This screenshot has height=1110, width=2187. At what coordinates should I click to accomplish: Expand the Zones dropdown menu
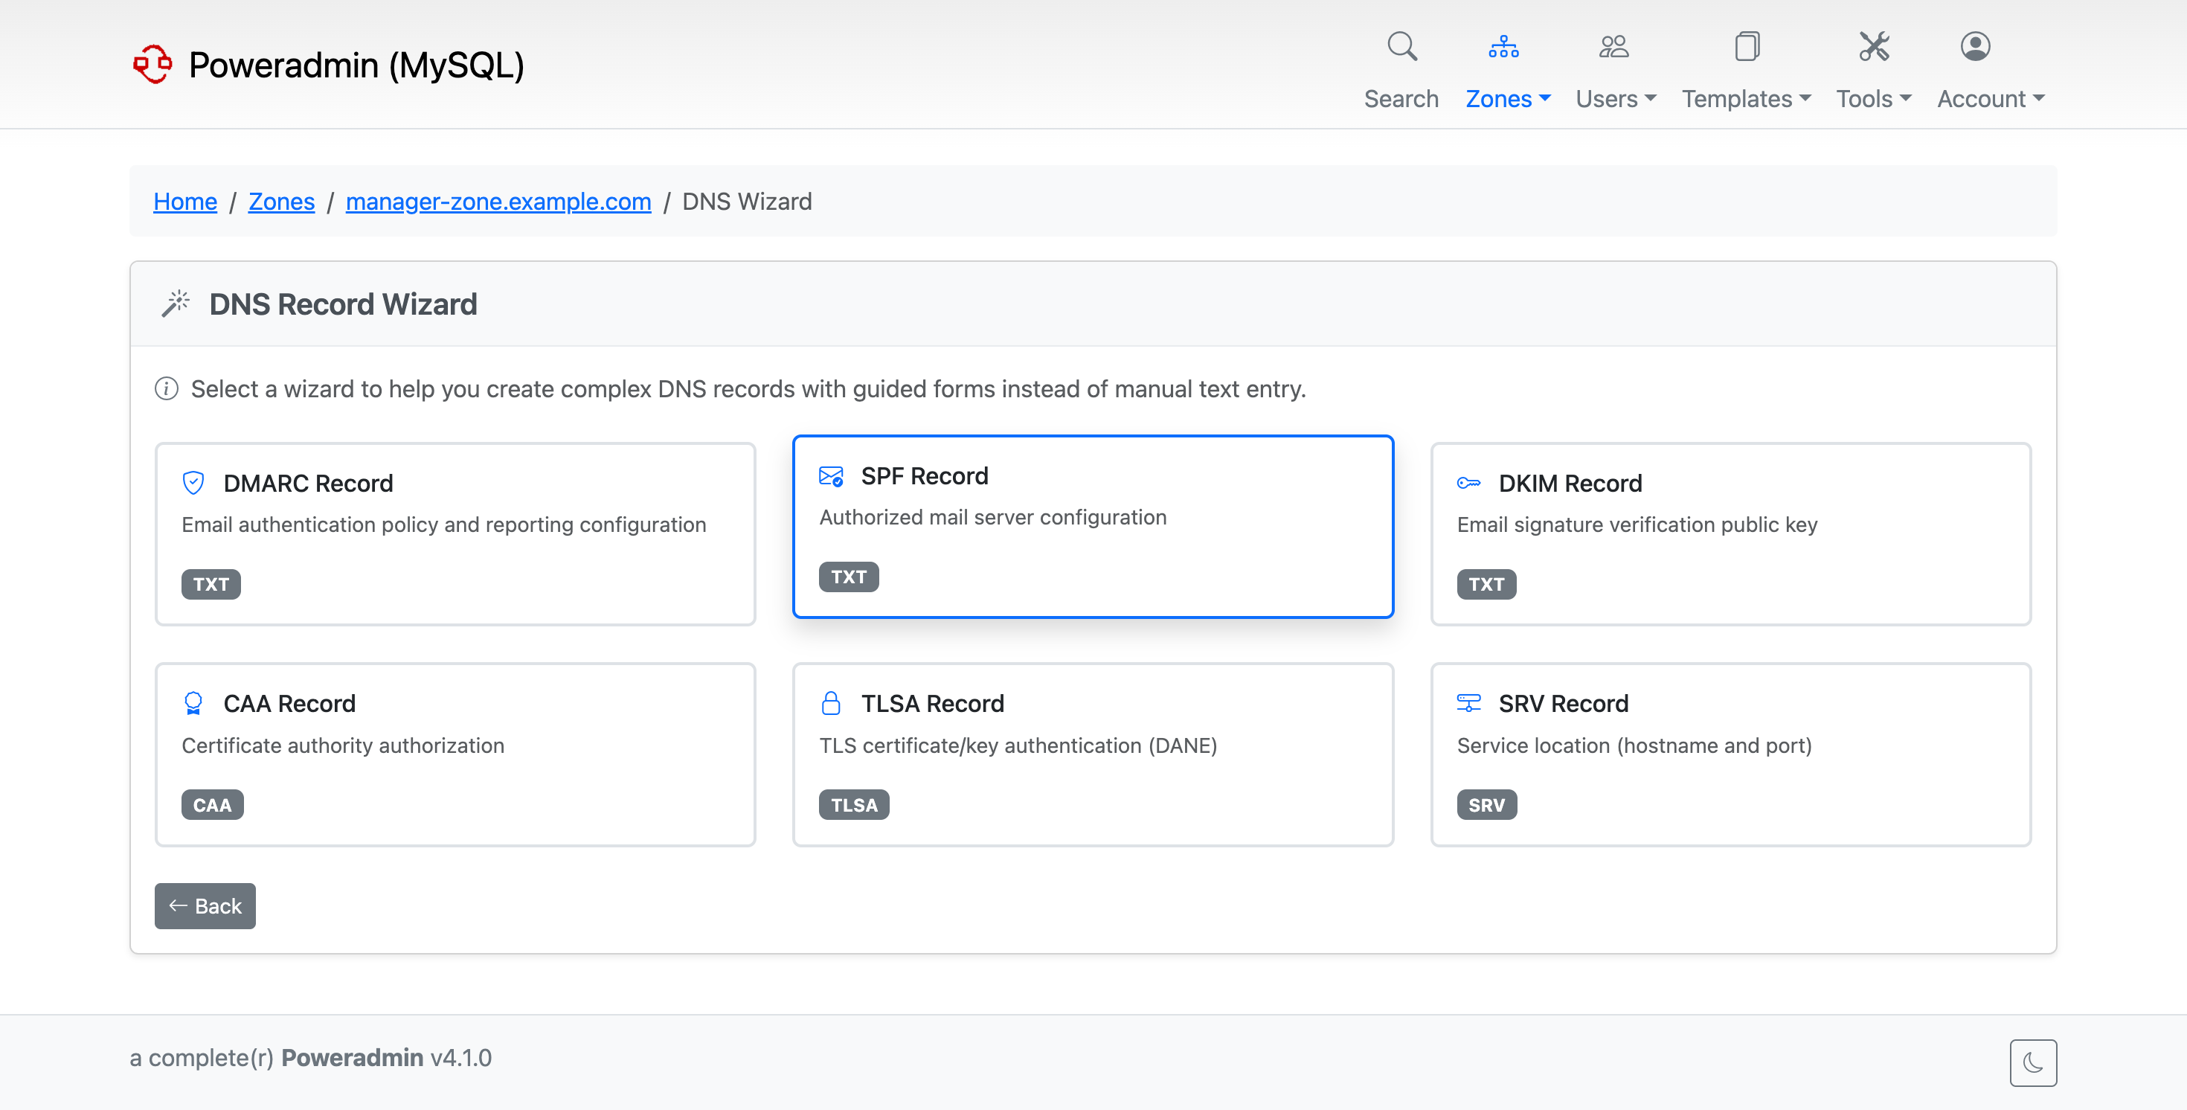[1508, 98]
